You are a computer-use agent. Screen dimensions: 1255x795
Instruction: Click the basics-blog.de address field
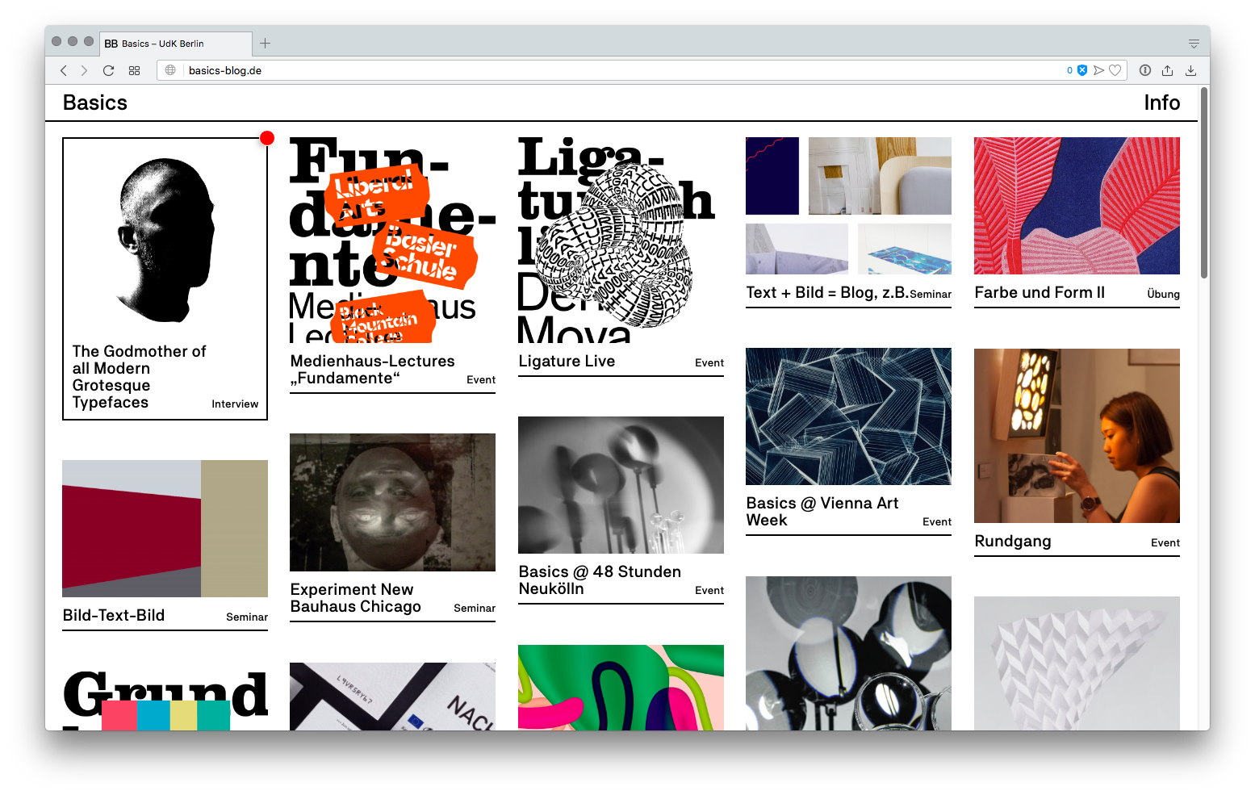point(565,70)
